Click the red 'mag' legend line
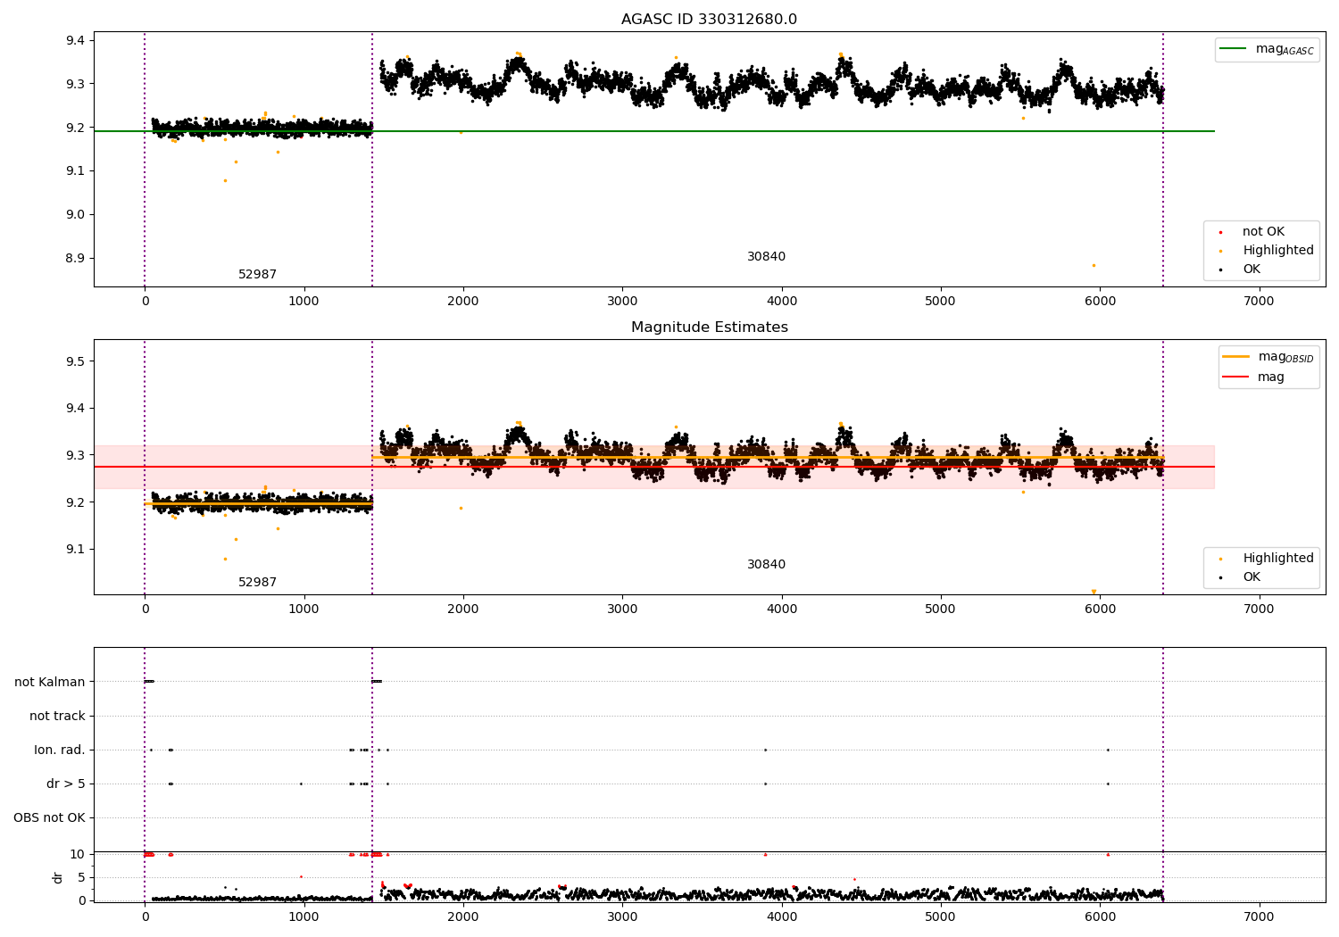 [x=1235, y=377]
